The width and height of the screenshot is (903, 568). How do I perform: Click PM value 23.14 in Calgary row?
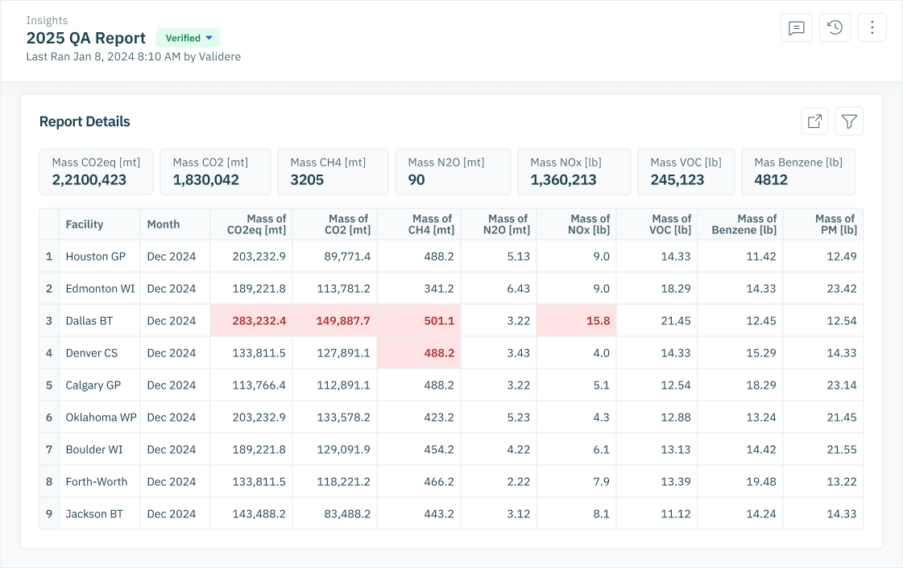pos(842,385)
